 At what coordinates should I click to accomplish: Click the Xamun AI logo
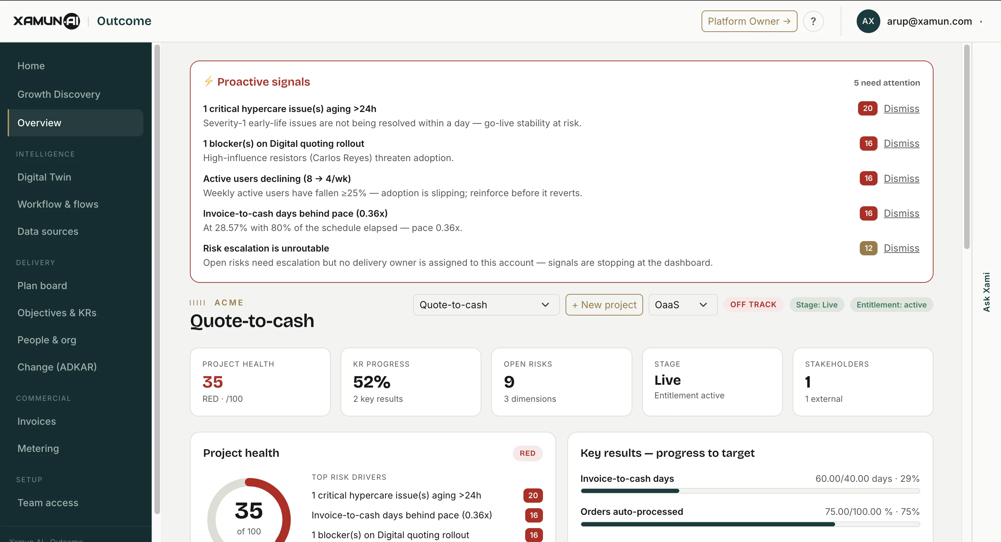[x=47, y=21]
